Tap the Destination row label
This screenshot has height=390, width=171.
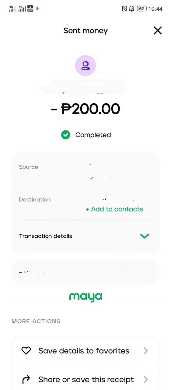pos(35,200)
